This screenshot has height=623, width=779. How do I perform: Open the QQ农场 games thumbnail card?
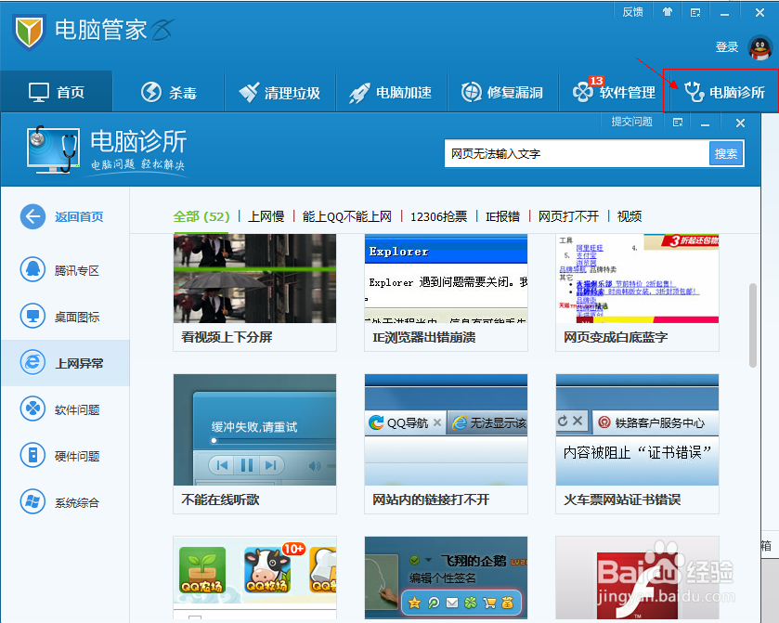point(254,578)
